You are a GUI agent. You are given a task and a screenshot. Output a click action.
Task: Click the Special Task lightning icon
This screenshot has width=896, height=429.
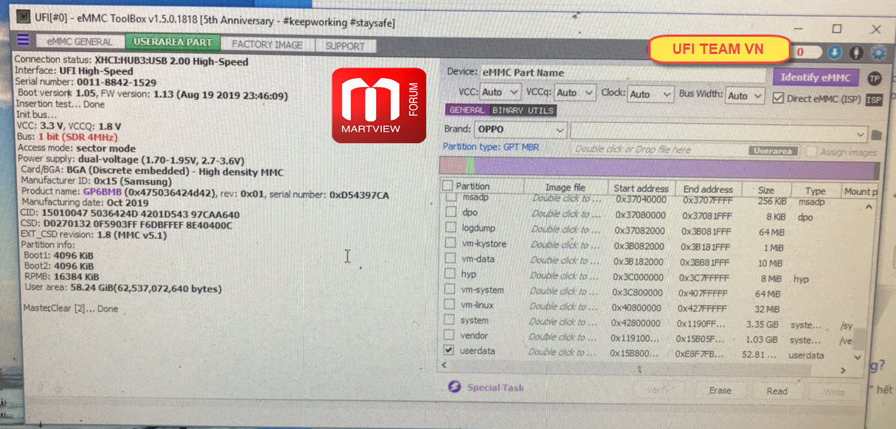tap(454, 387)
